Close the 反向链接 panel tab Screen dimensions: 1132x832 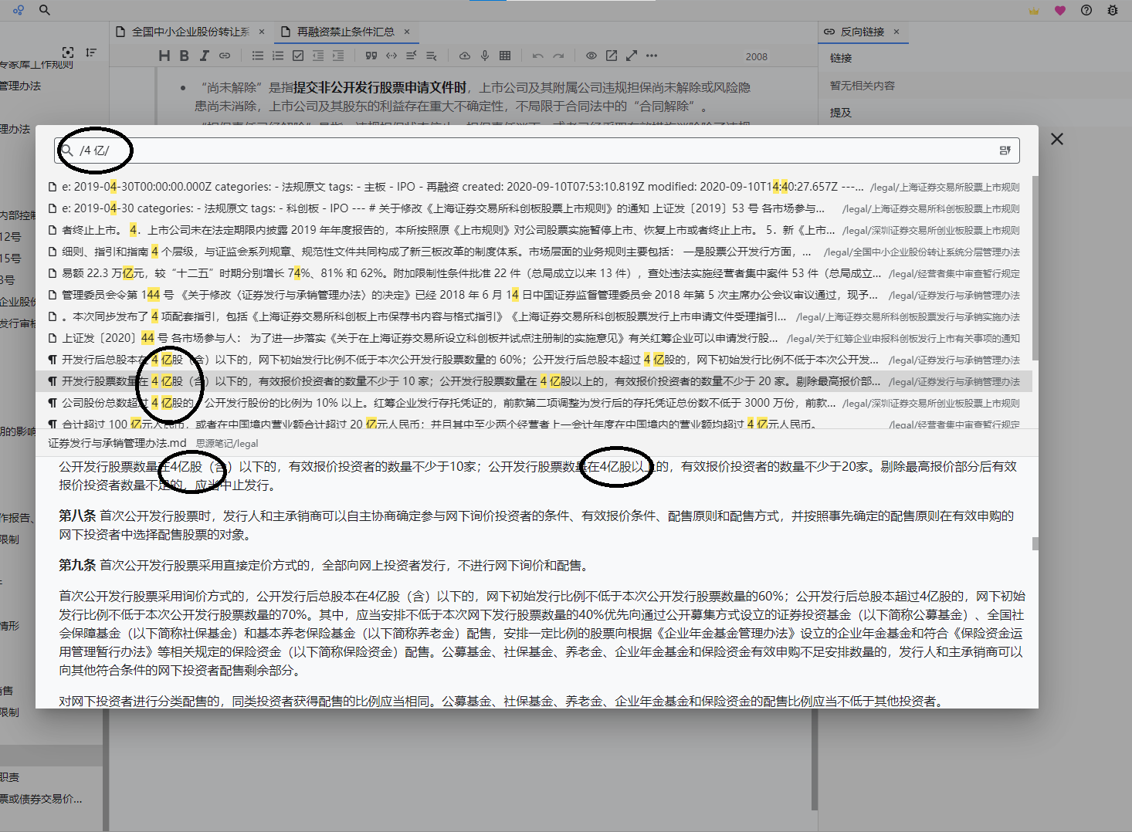click(896, 32)
